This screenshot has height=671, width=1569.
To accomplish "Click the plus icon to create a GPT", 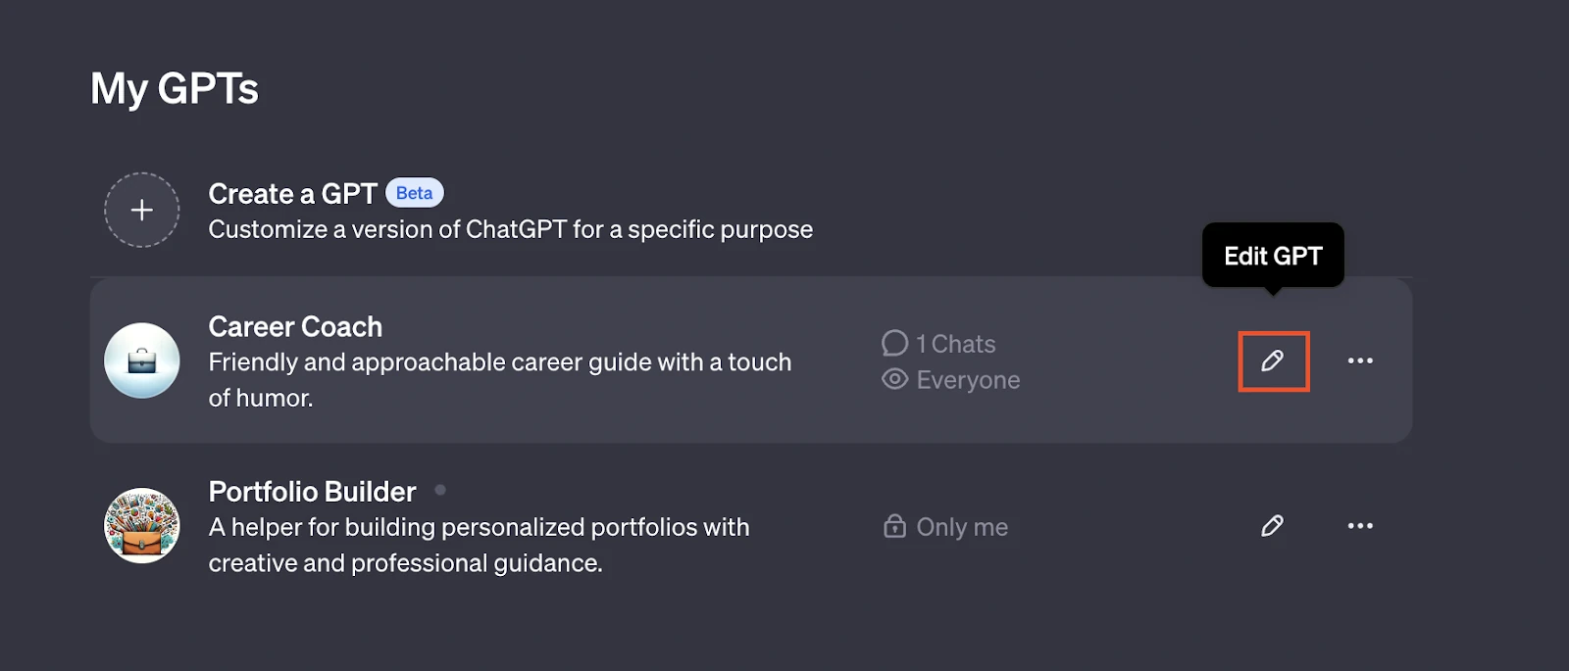I will (x=142, y=210).
